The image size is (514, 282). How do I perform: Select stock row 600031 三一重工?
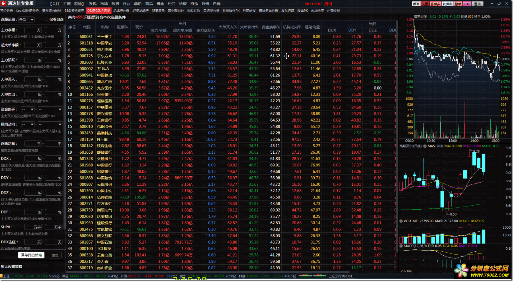pos(231,37)
